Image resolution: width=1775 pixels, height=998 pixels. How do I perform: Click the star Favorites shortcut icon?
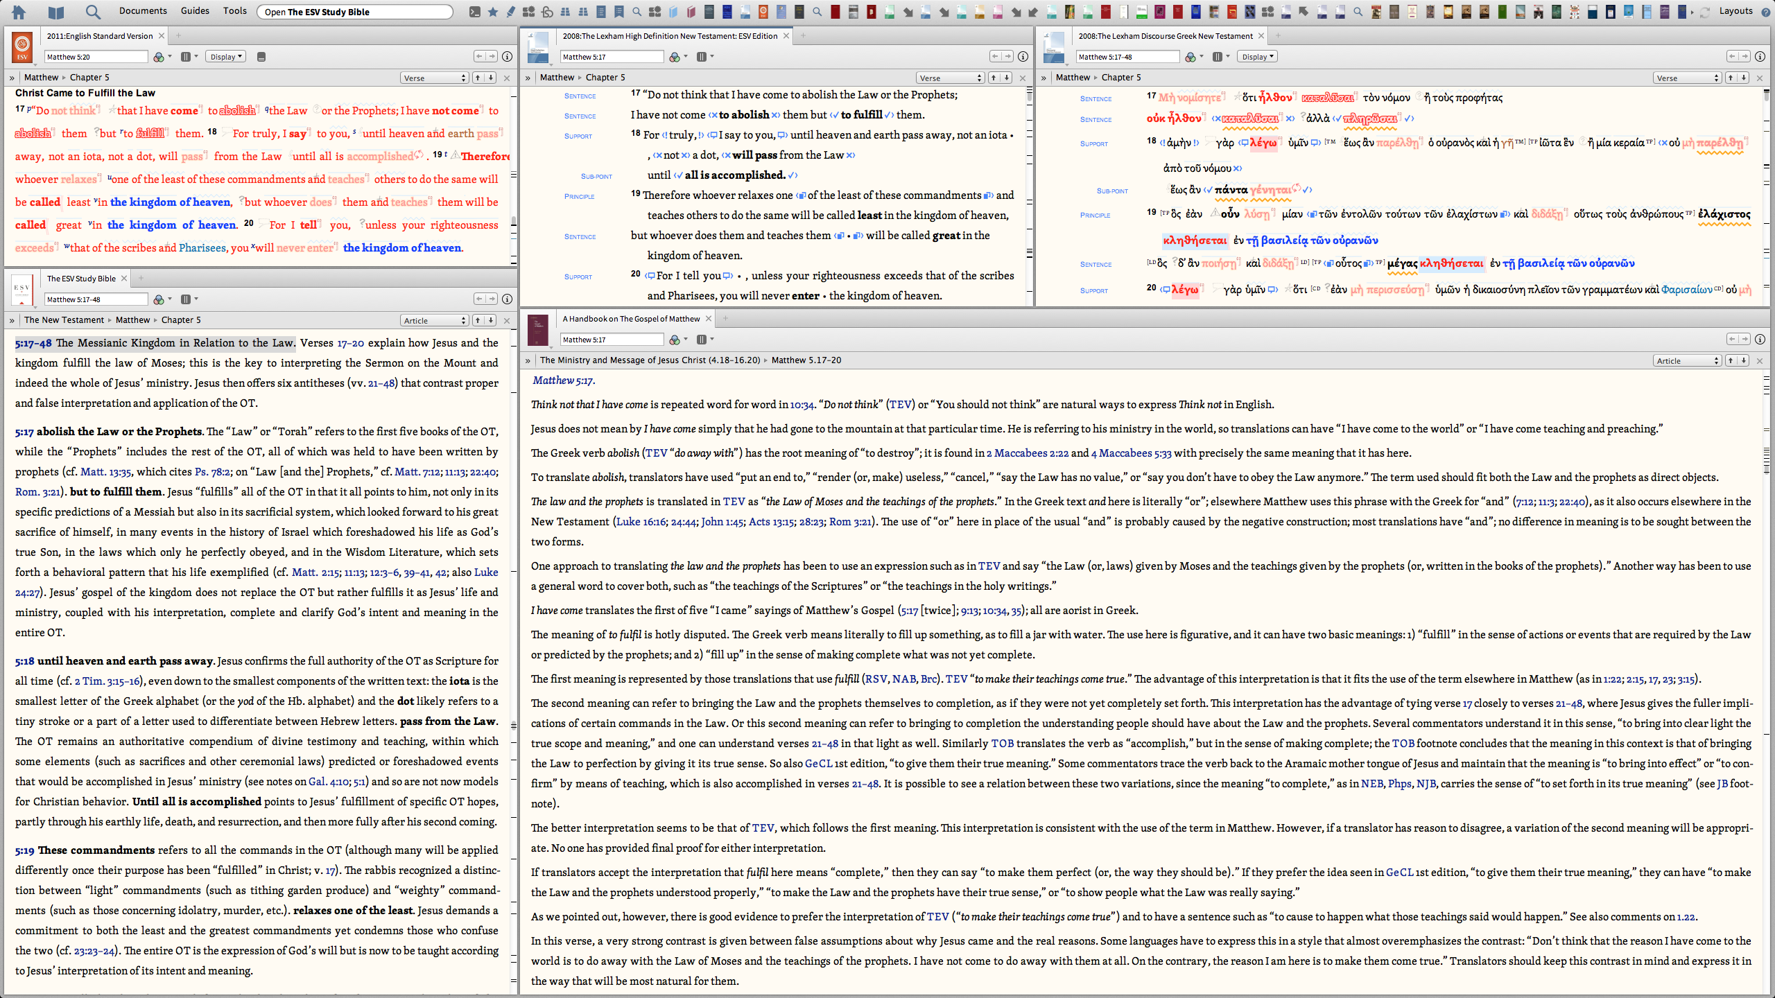[x=493, y=12]
